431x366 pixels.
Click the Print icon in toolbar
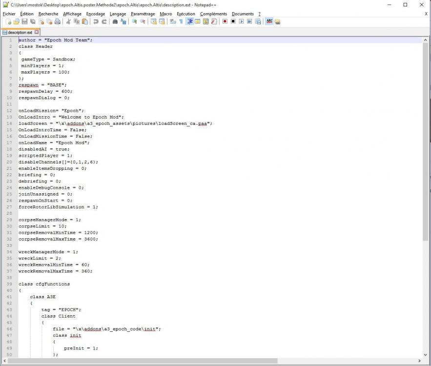pyautogui.click(x=57, y=21)
